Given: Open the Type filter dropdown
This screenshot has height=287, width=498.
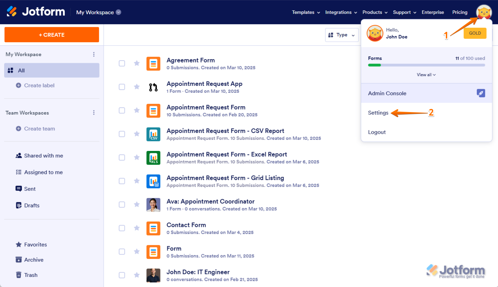Looking at the screenshot, I should tap(342, 35).
